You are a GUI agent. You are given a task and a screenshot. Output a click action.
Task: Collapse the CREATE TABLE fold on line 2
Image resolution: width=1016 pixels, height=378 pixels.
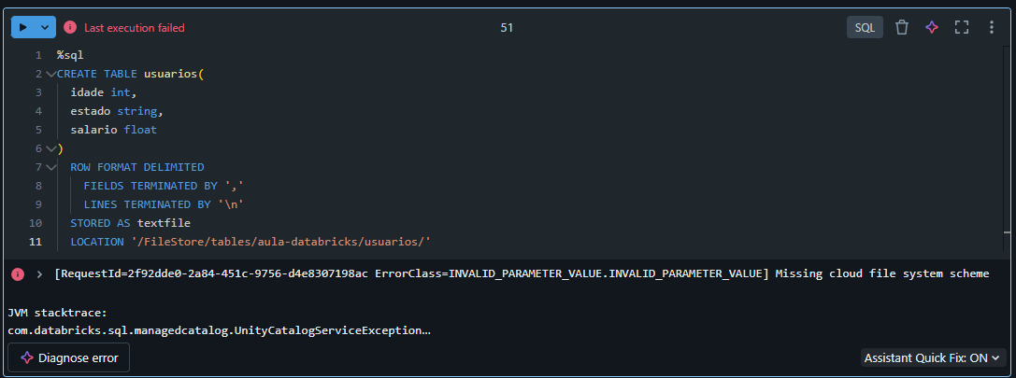point(50,74)
